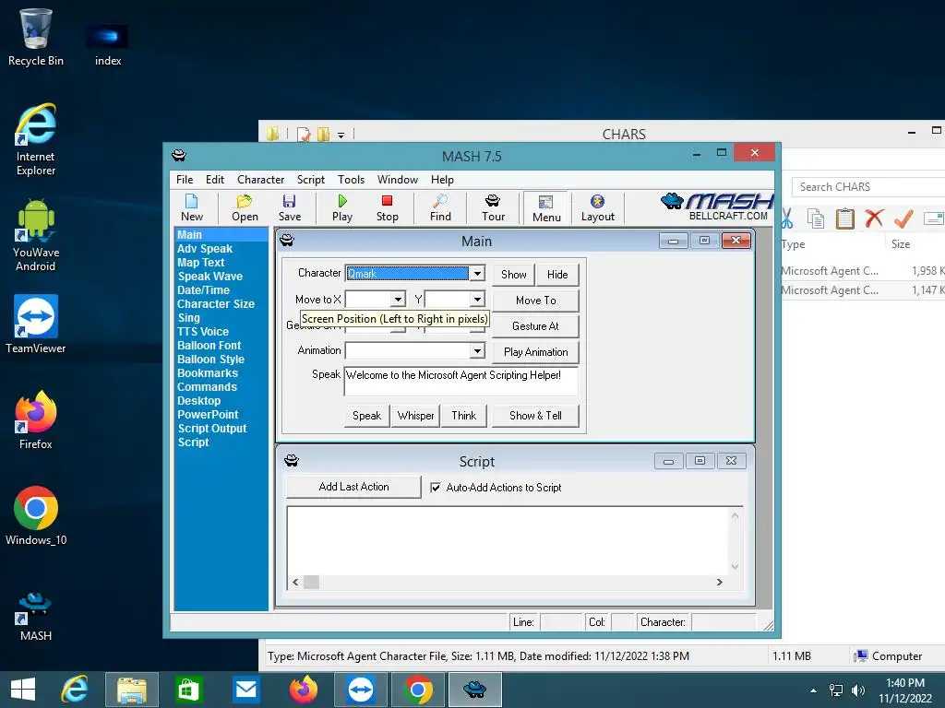Click the Play Animation button

(x=536, y=352)
